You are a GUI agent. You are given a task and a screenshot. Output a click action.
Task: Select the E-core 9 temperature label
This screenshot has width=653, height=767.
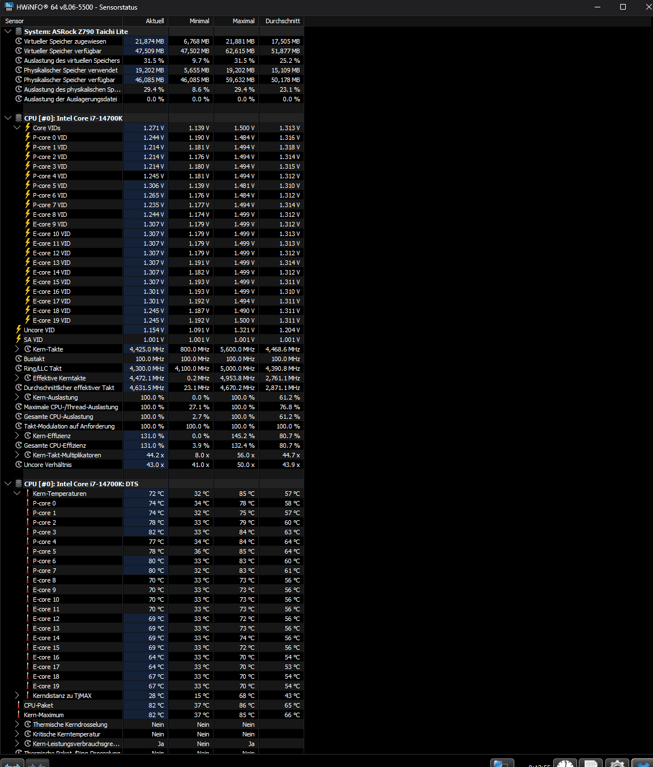[44, 590]
